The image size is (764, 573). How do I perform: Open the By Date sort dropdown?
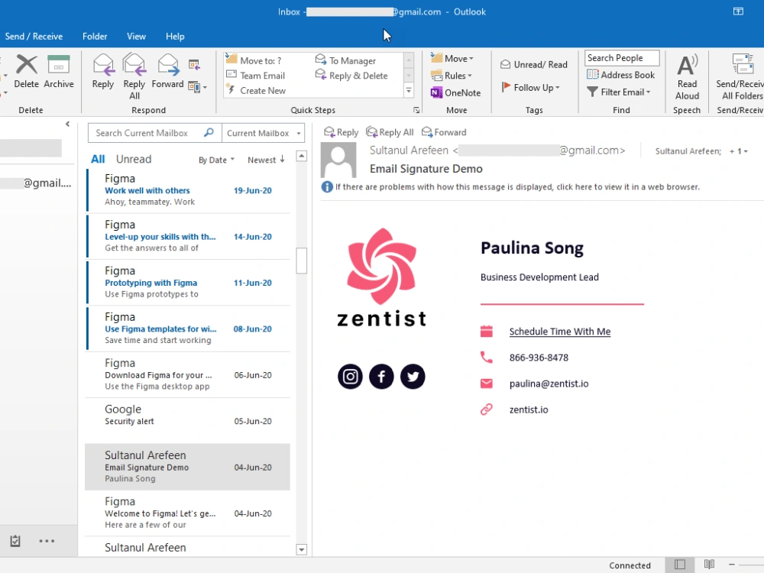tap(216, 160)
